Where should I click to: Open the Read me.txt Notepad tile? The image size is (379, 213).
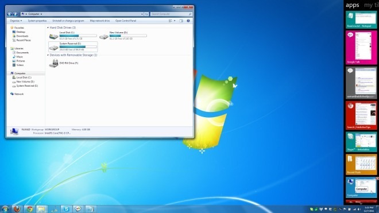pyautogui.click(x=361, y=20)
